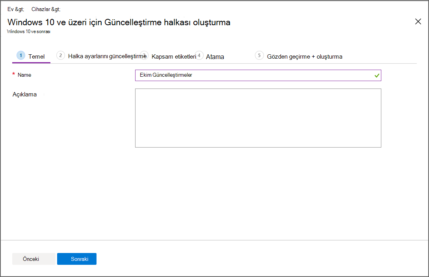Click step circle 4 before Atama
The image size is (429, 277).
pos(200,55)
